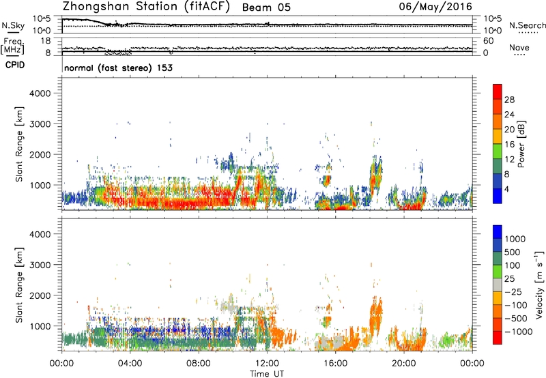Click the '16' power colorbar tick label
Viewport: 546px width, 378px height.
[x=509, y=145]
